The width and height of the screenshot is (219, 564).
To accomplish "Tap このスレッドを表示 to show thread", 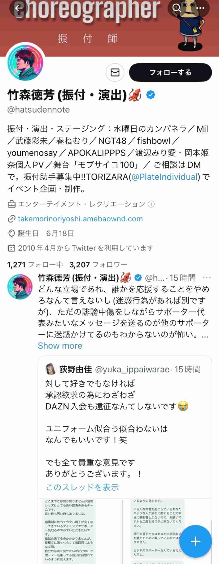I will [82, 487].
